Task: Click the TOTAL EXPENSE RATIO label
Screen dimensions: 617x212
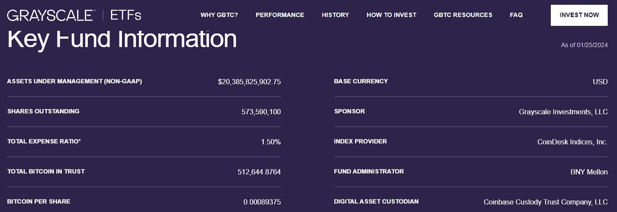Action: (x=44, y=141)
